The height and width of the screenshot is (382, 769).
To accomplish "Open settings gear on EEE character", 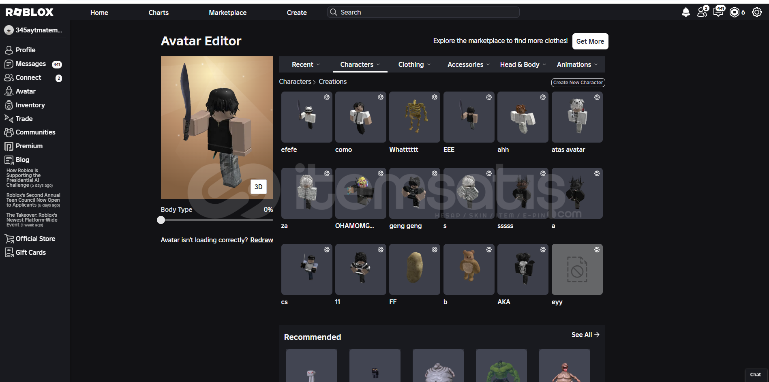I will click(x=488, y=97).
